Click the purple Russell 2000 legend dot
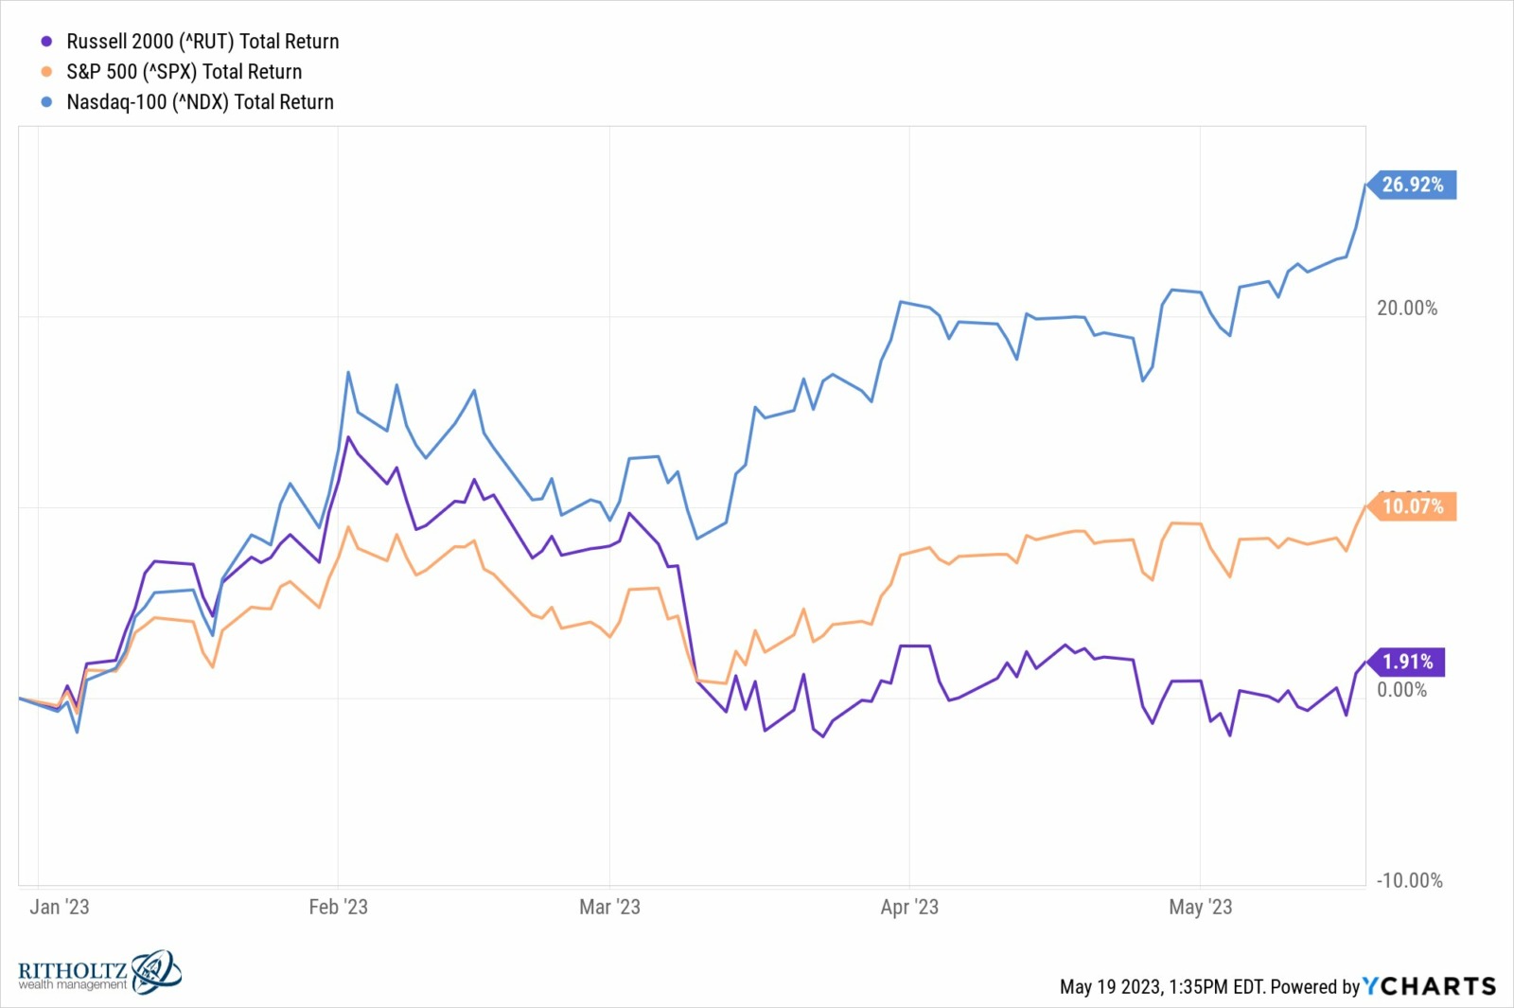 click(x=46, y=42)
